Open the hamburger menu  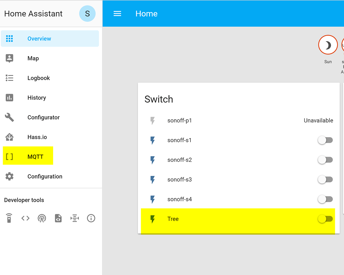(118, 13)
